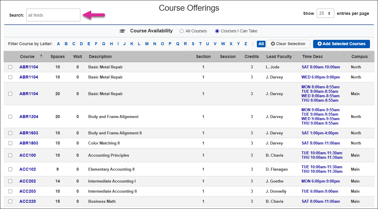Open the ACC100 course link
This screenshot has width=378, height=209.
[28, 155]
